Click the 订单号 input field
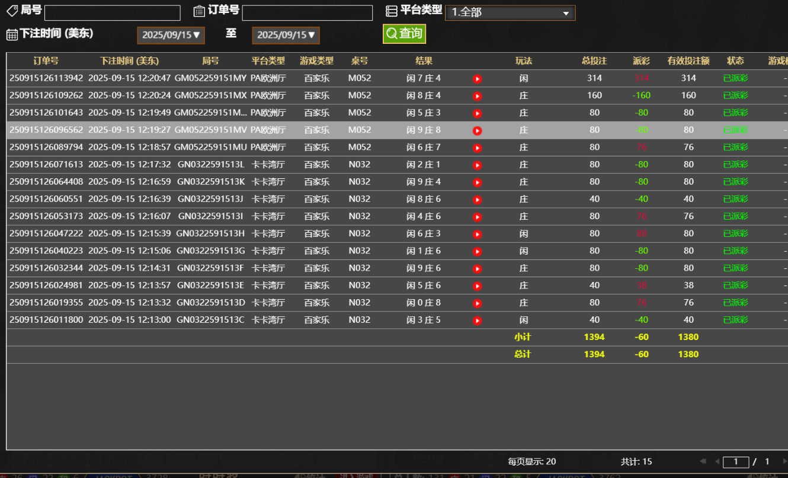The width and height of the screenshot is (788, 478). pos(307,12)
